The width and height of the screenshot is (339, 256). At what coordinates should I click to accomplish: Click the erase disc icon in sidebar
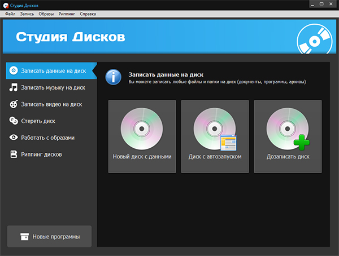point(14,120)
